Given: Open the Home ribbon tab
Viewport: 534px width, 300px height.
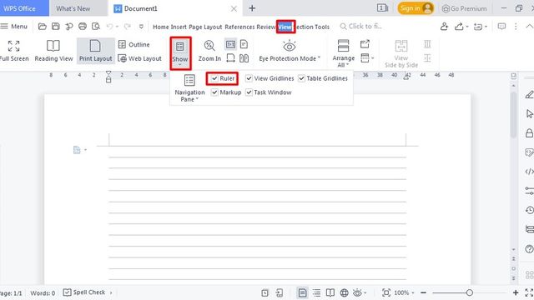Looking at the screenshot, I should [161, 27].
